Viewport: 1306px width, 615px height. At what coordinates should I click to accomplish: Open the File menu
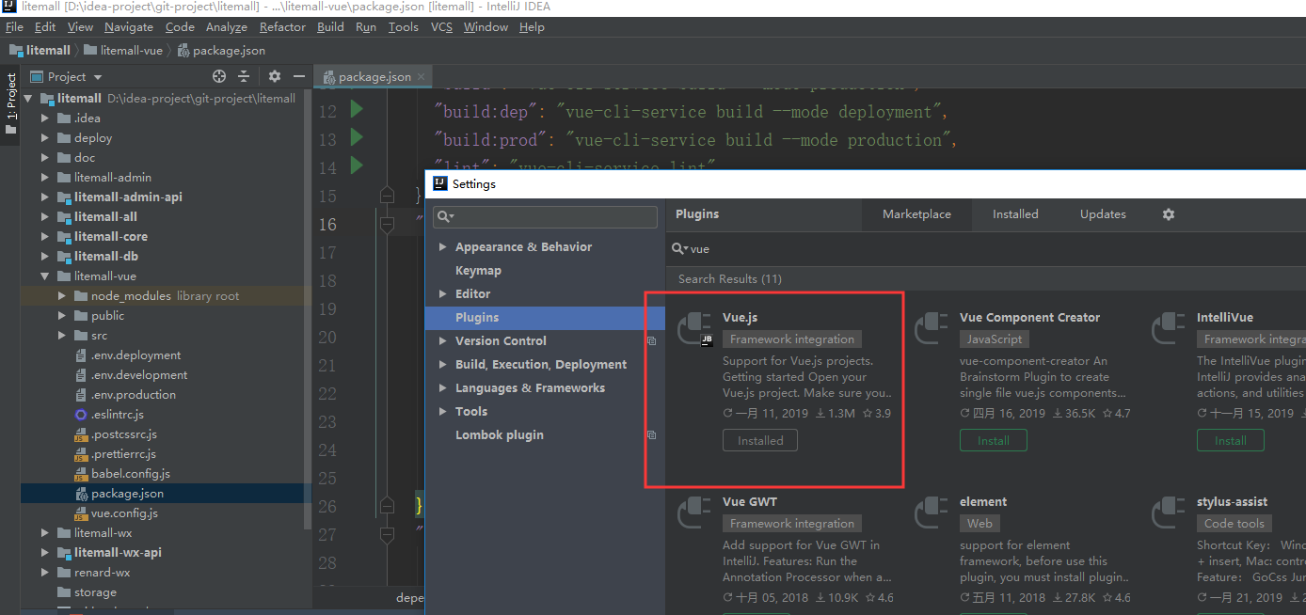point(14,27)
